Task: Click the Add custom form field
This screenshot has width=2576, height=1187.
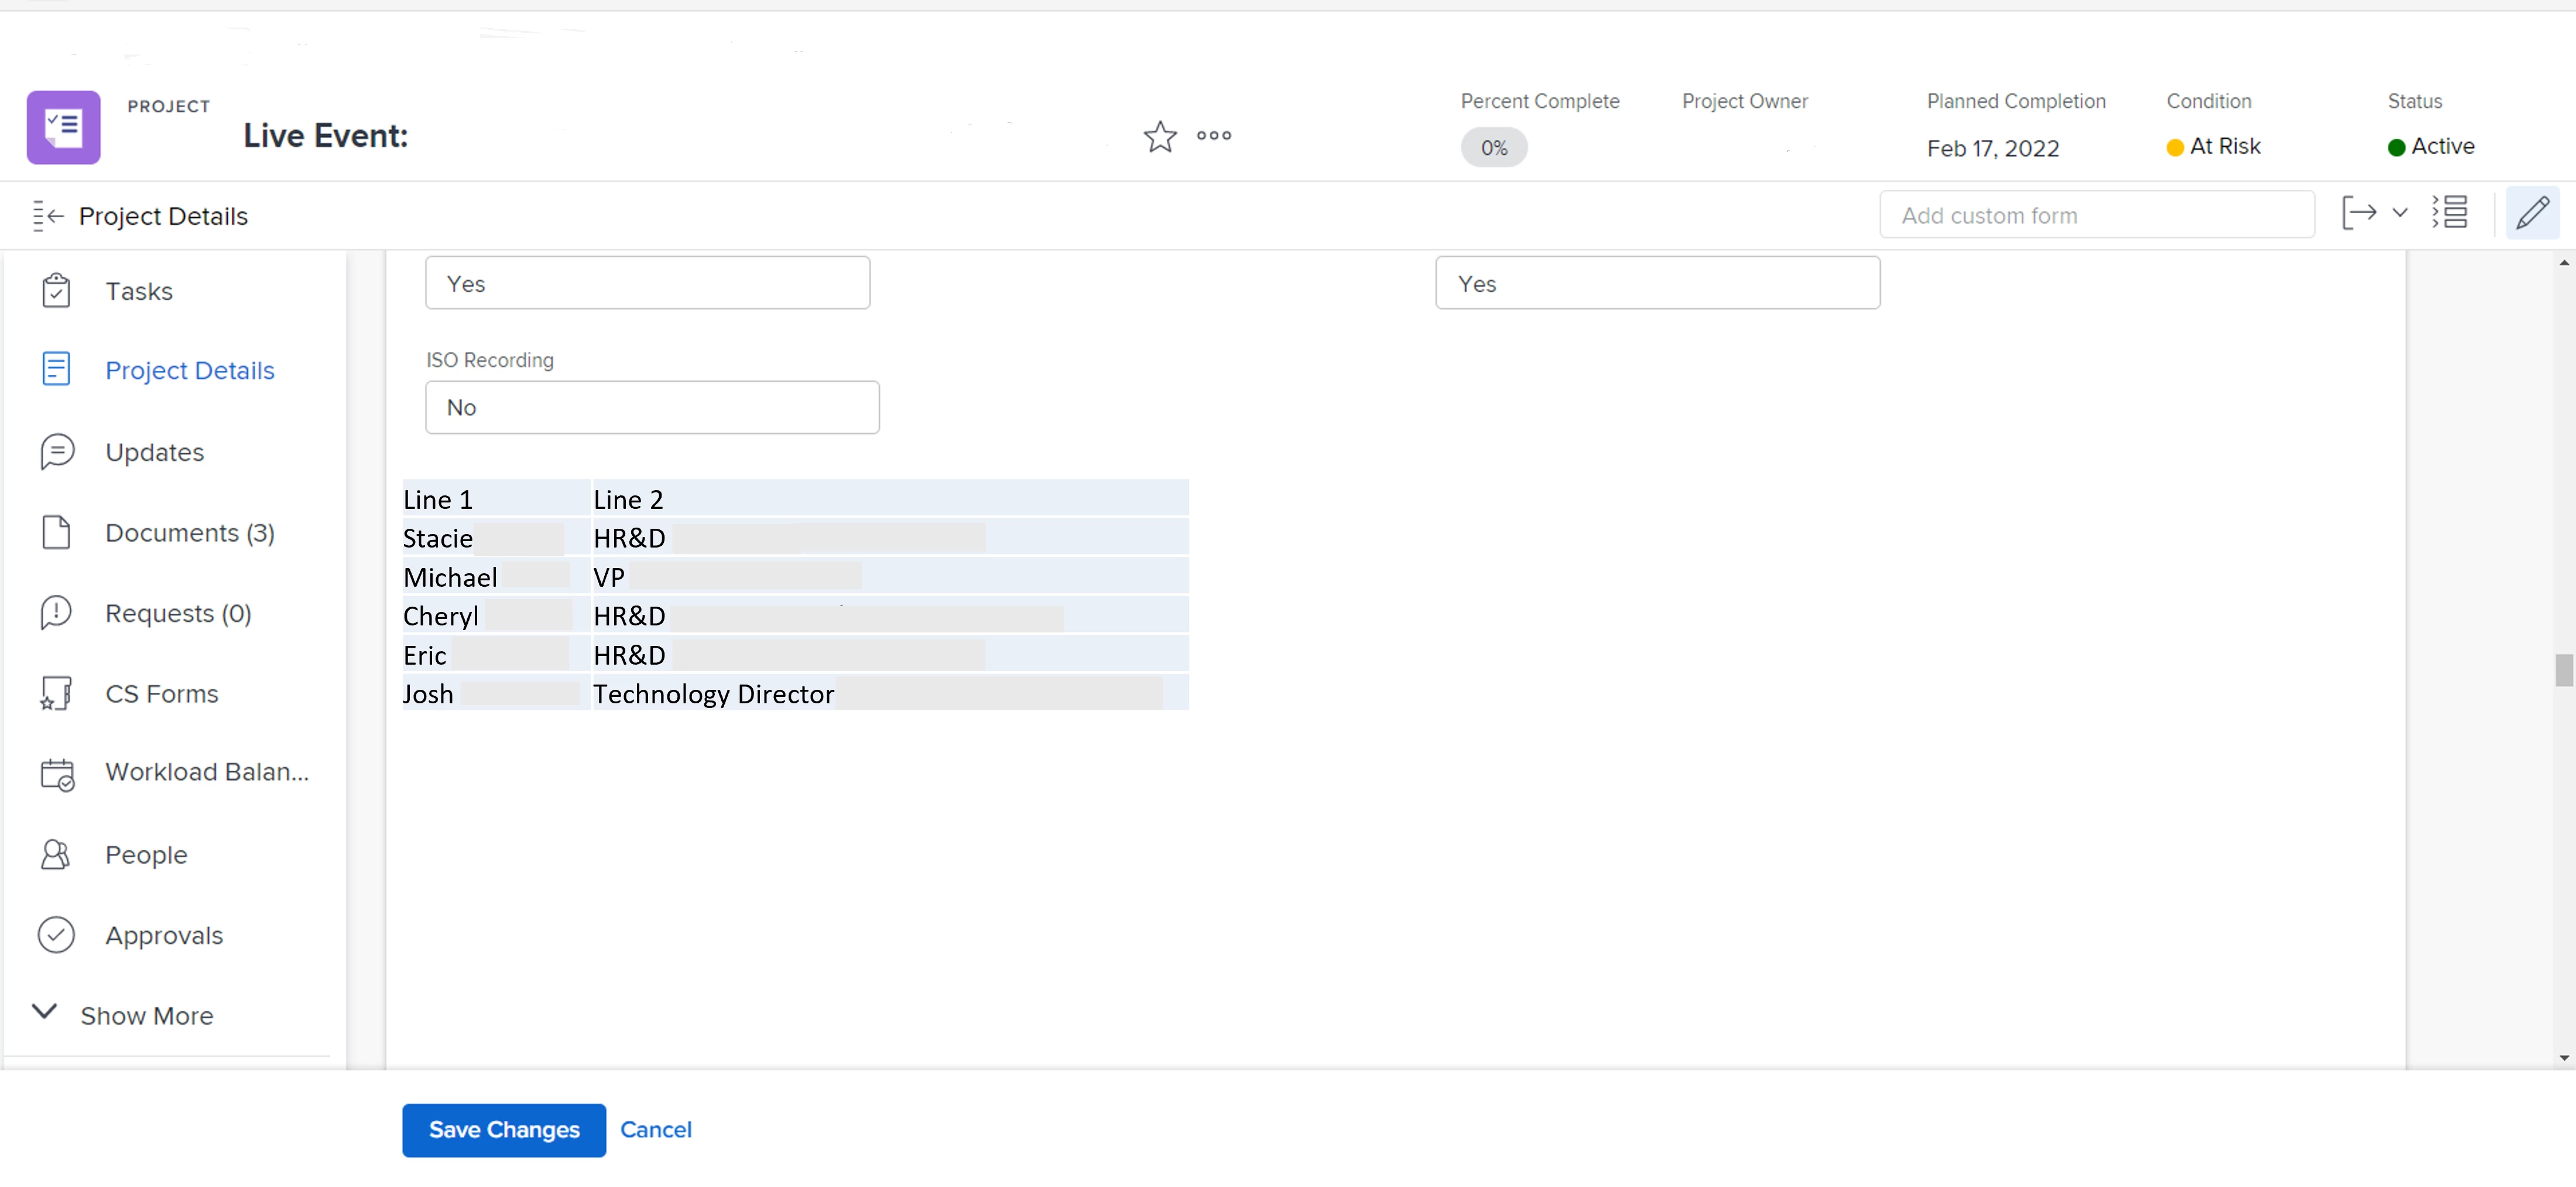Action: coord(2096,215)
